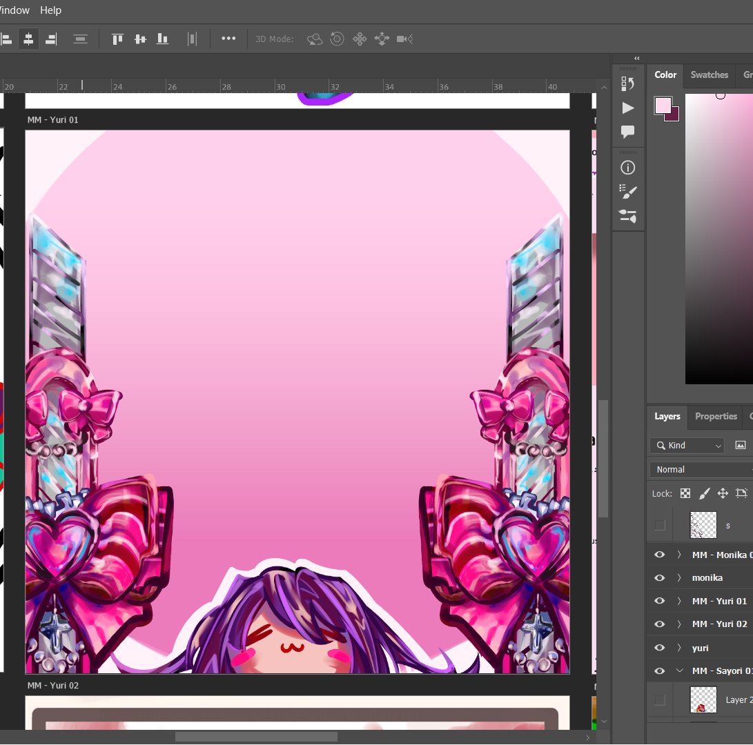Expand the MM - Yuri 01 group
The width and height of the screenshot is (753, 745).
click(679, 601)
